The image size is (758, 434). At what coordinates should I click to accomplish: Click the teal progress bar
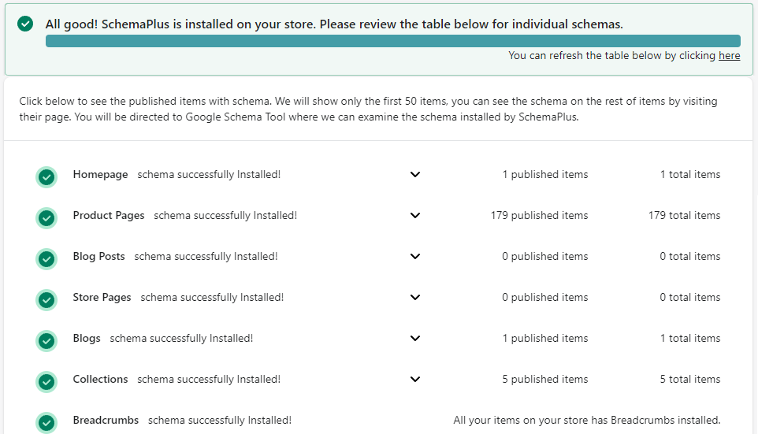pyautogui.click(x=392, y=41)
